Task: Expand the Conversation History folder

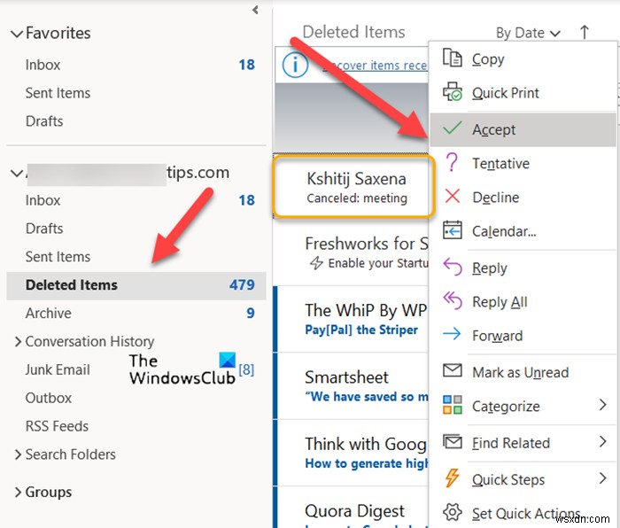Action: click(18, 341)
